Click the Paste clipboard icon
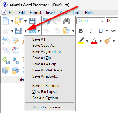 pyautogui.click(x=67, y=30)
